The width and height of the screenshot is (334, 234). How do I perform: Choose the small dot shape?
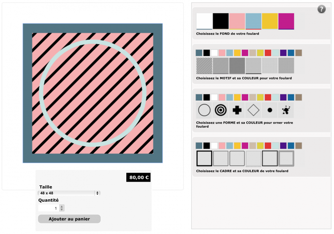coord(270,110)
